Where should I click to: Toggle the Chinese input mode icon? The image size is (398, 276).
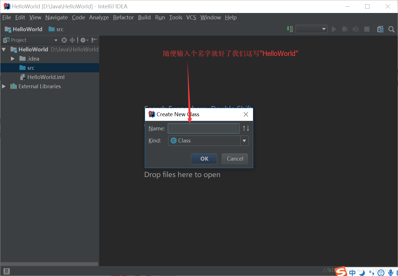(352, 272)
